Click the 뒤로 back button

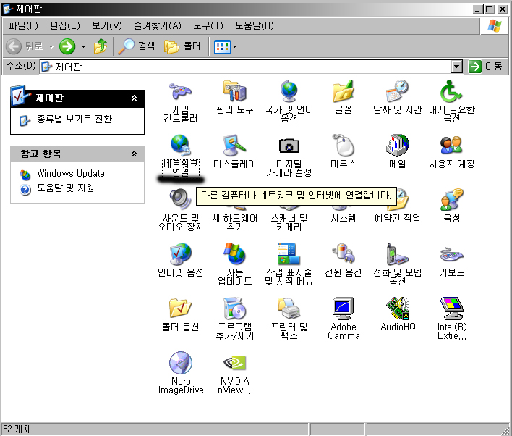coord(24,46)
